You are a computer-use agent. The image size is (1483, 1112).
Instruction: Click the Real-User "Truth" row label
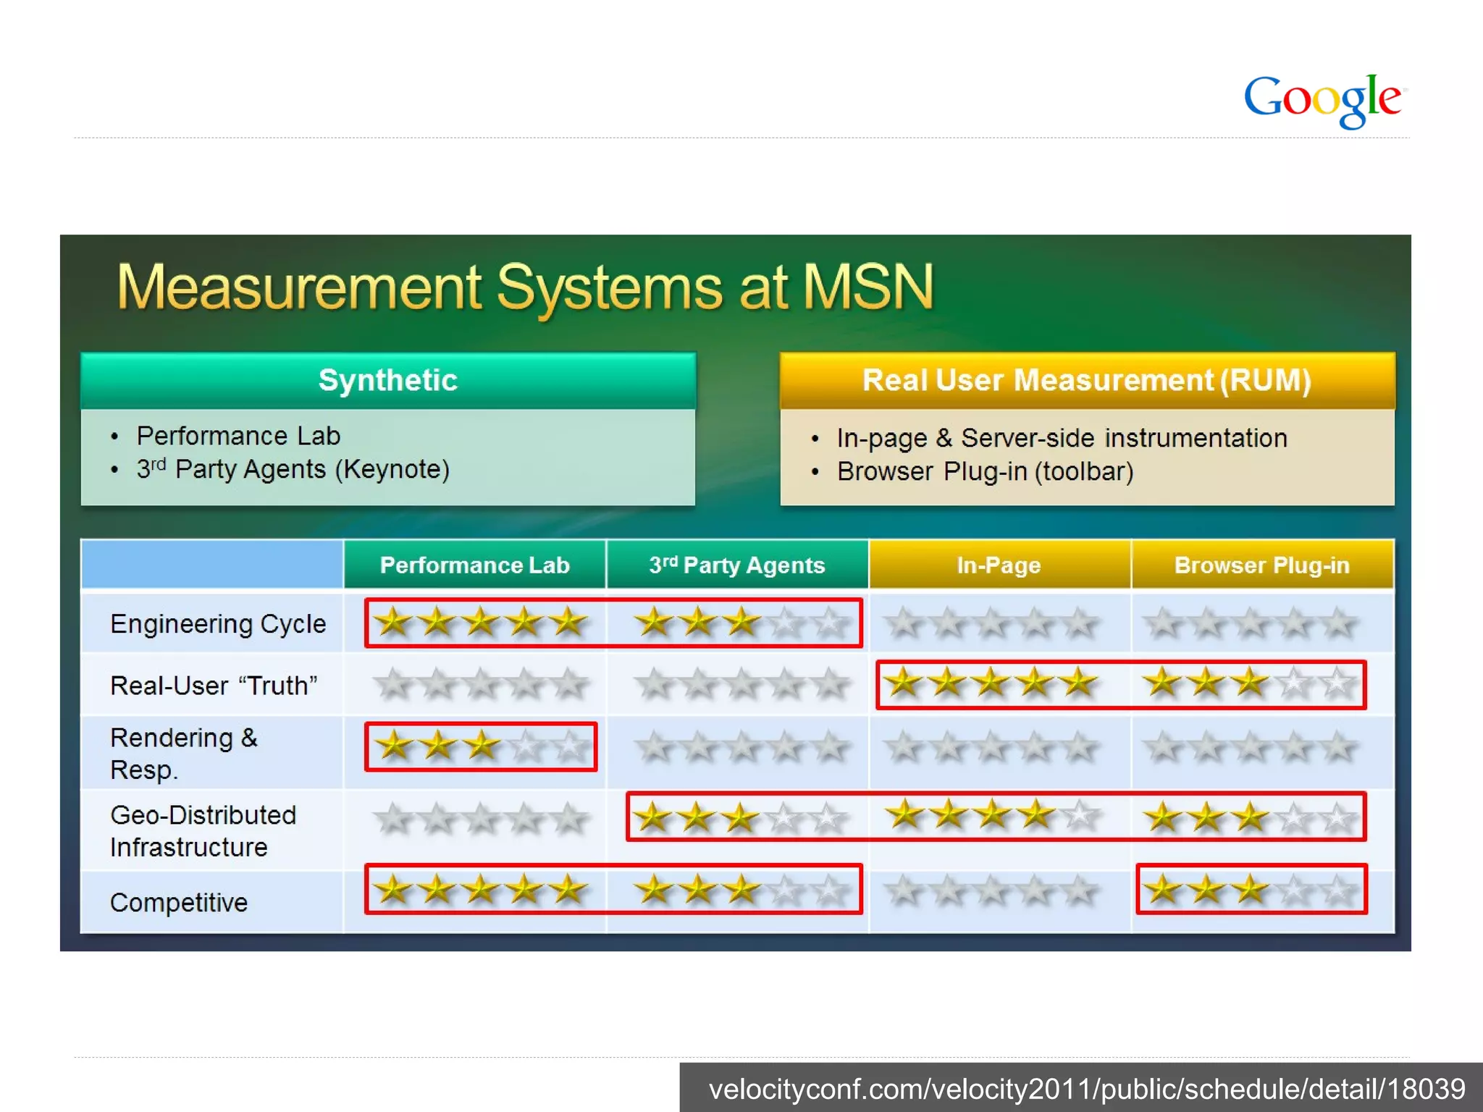[214, 686]
